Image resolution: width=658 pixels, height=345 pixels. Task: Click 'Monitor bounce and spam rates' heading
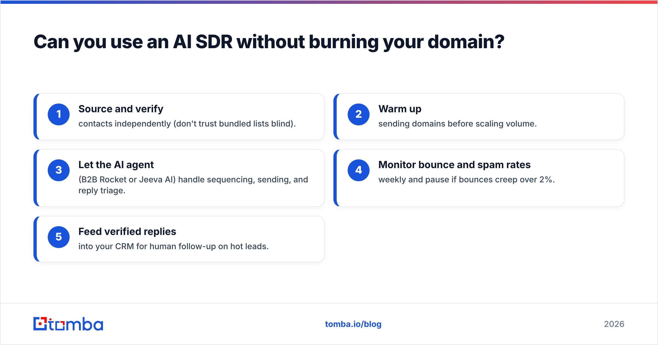pyautogui.click(x=454, y=165)
